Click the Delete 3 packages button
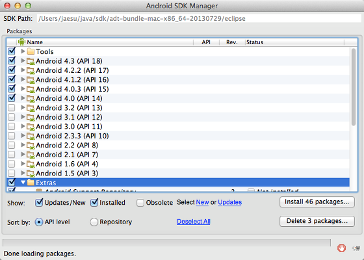This screenshot has width=364, height=260. click(317, 221)
